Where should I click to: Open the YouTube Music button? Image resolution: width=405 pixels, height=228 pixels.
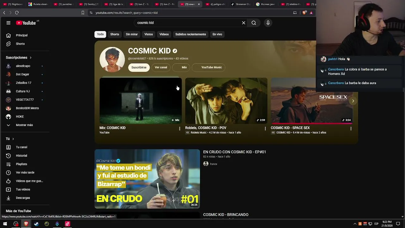coord(209,67)
